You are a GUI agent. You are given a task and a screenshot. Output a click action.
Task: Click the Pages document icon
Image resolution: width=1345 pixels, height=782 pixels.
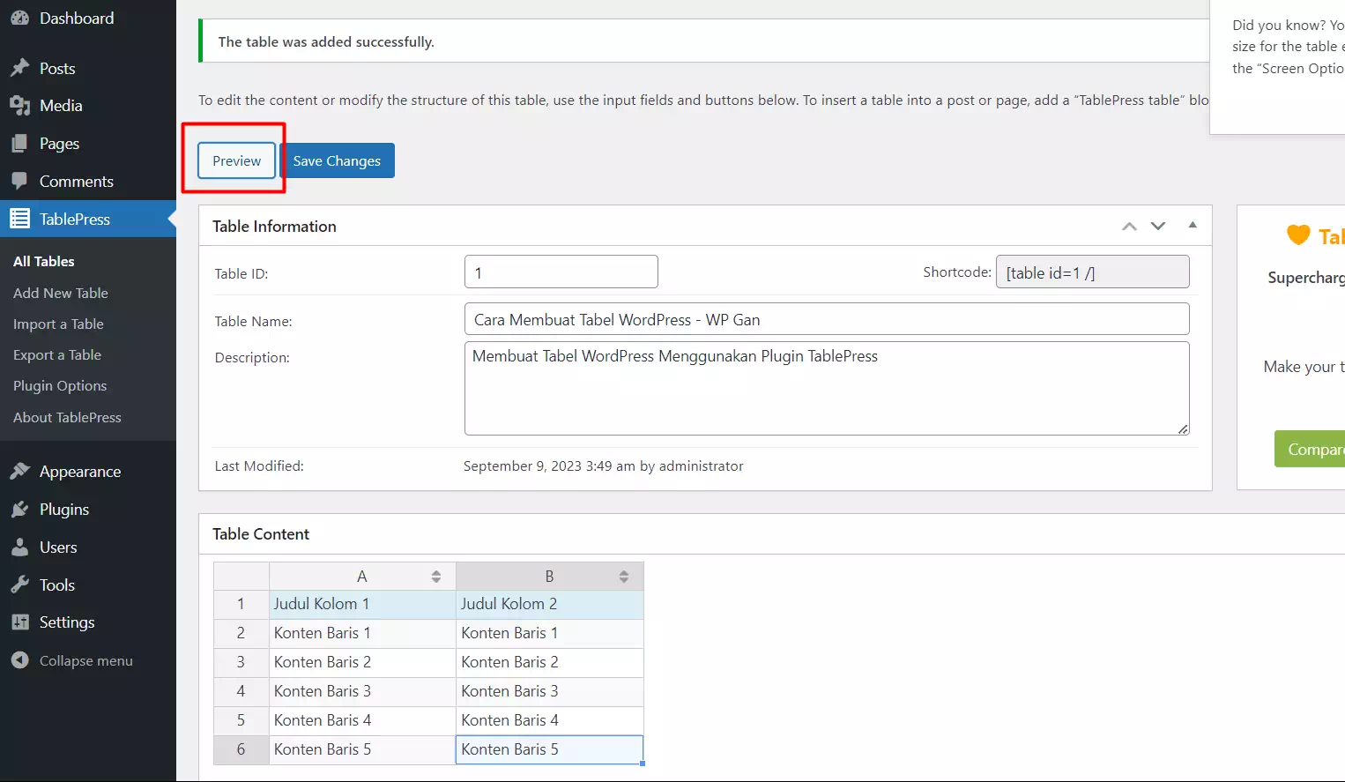click(x=19, y=144)
